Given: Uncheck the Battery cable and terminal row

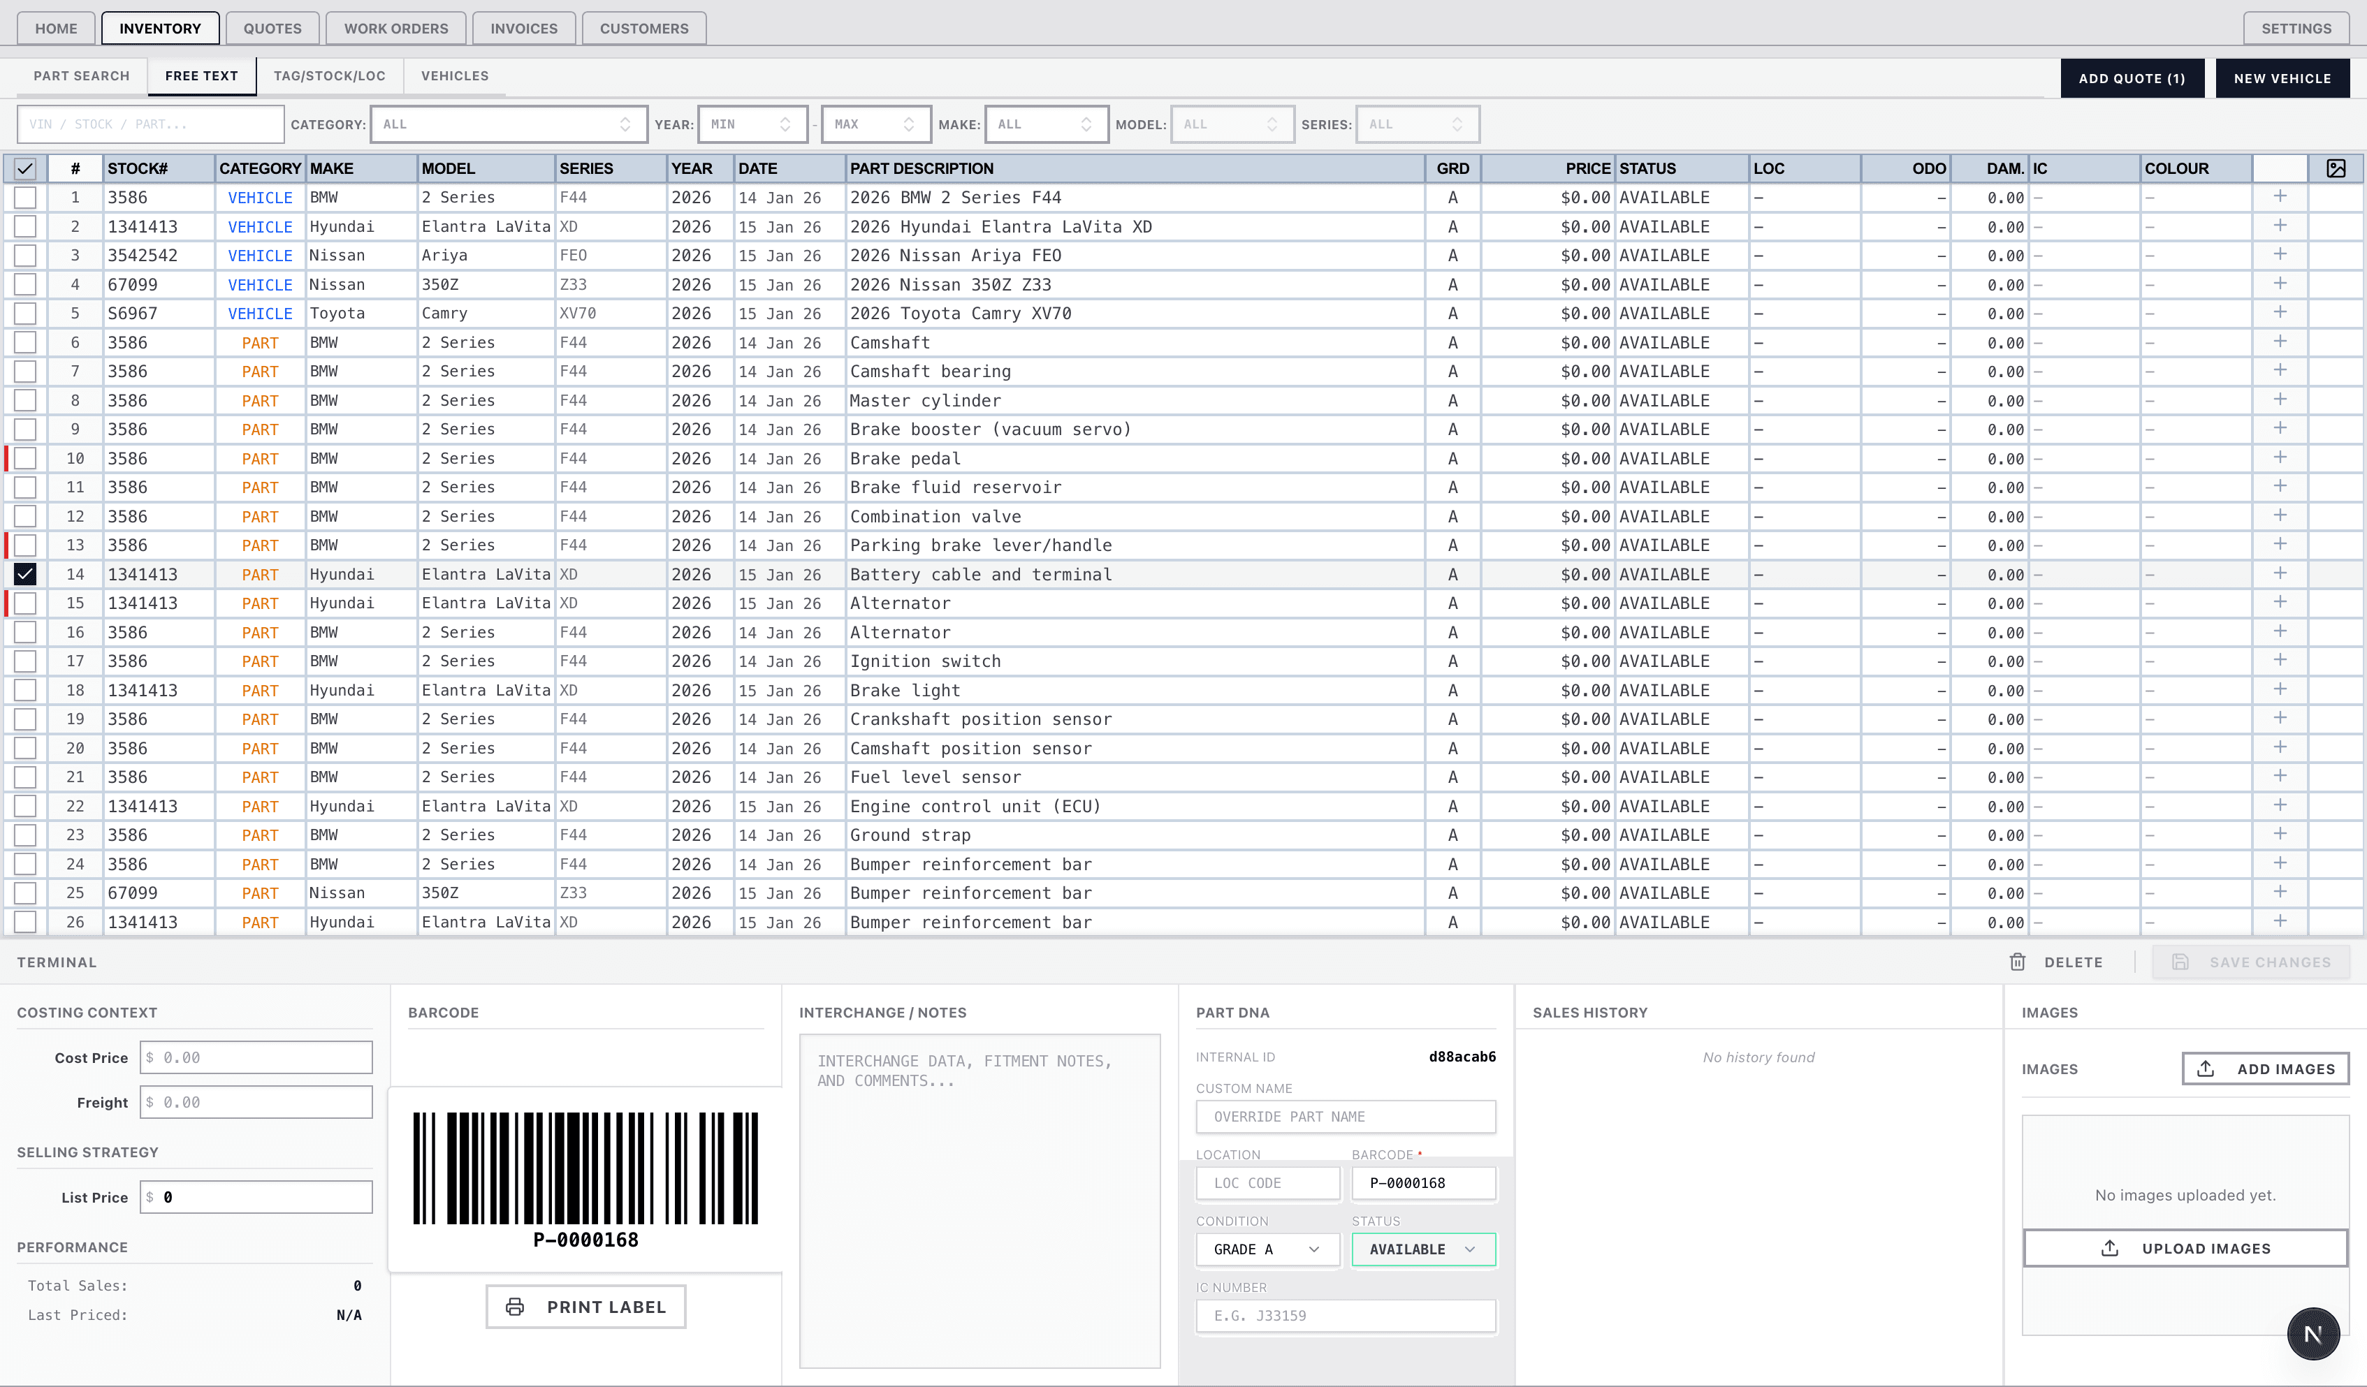Looking at the screenshot, I should (25, 574).
